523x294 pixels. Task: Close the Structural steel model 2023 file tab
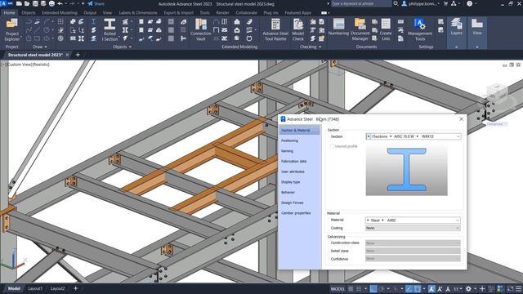[x=67, y=55]
